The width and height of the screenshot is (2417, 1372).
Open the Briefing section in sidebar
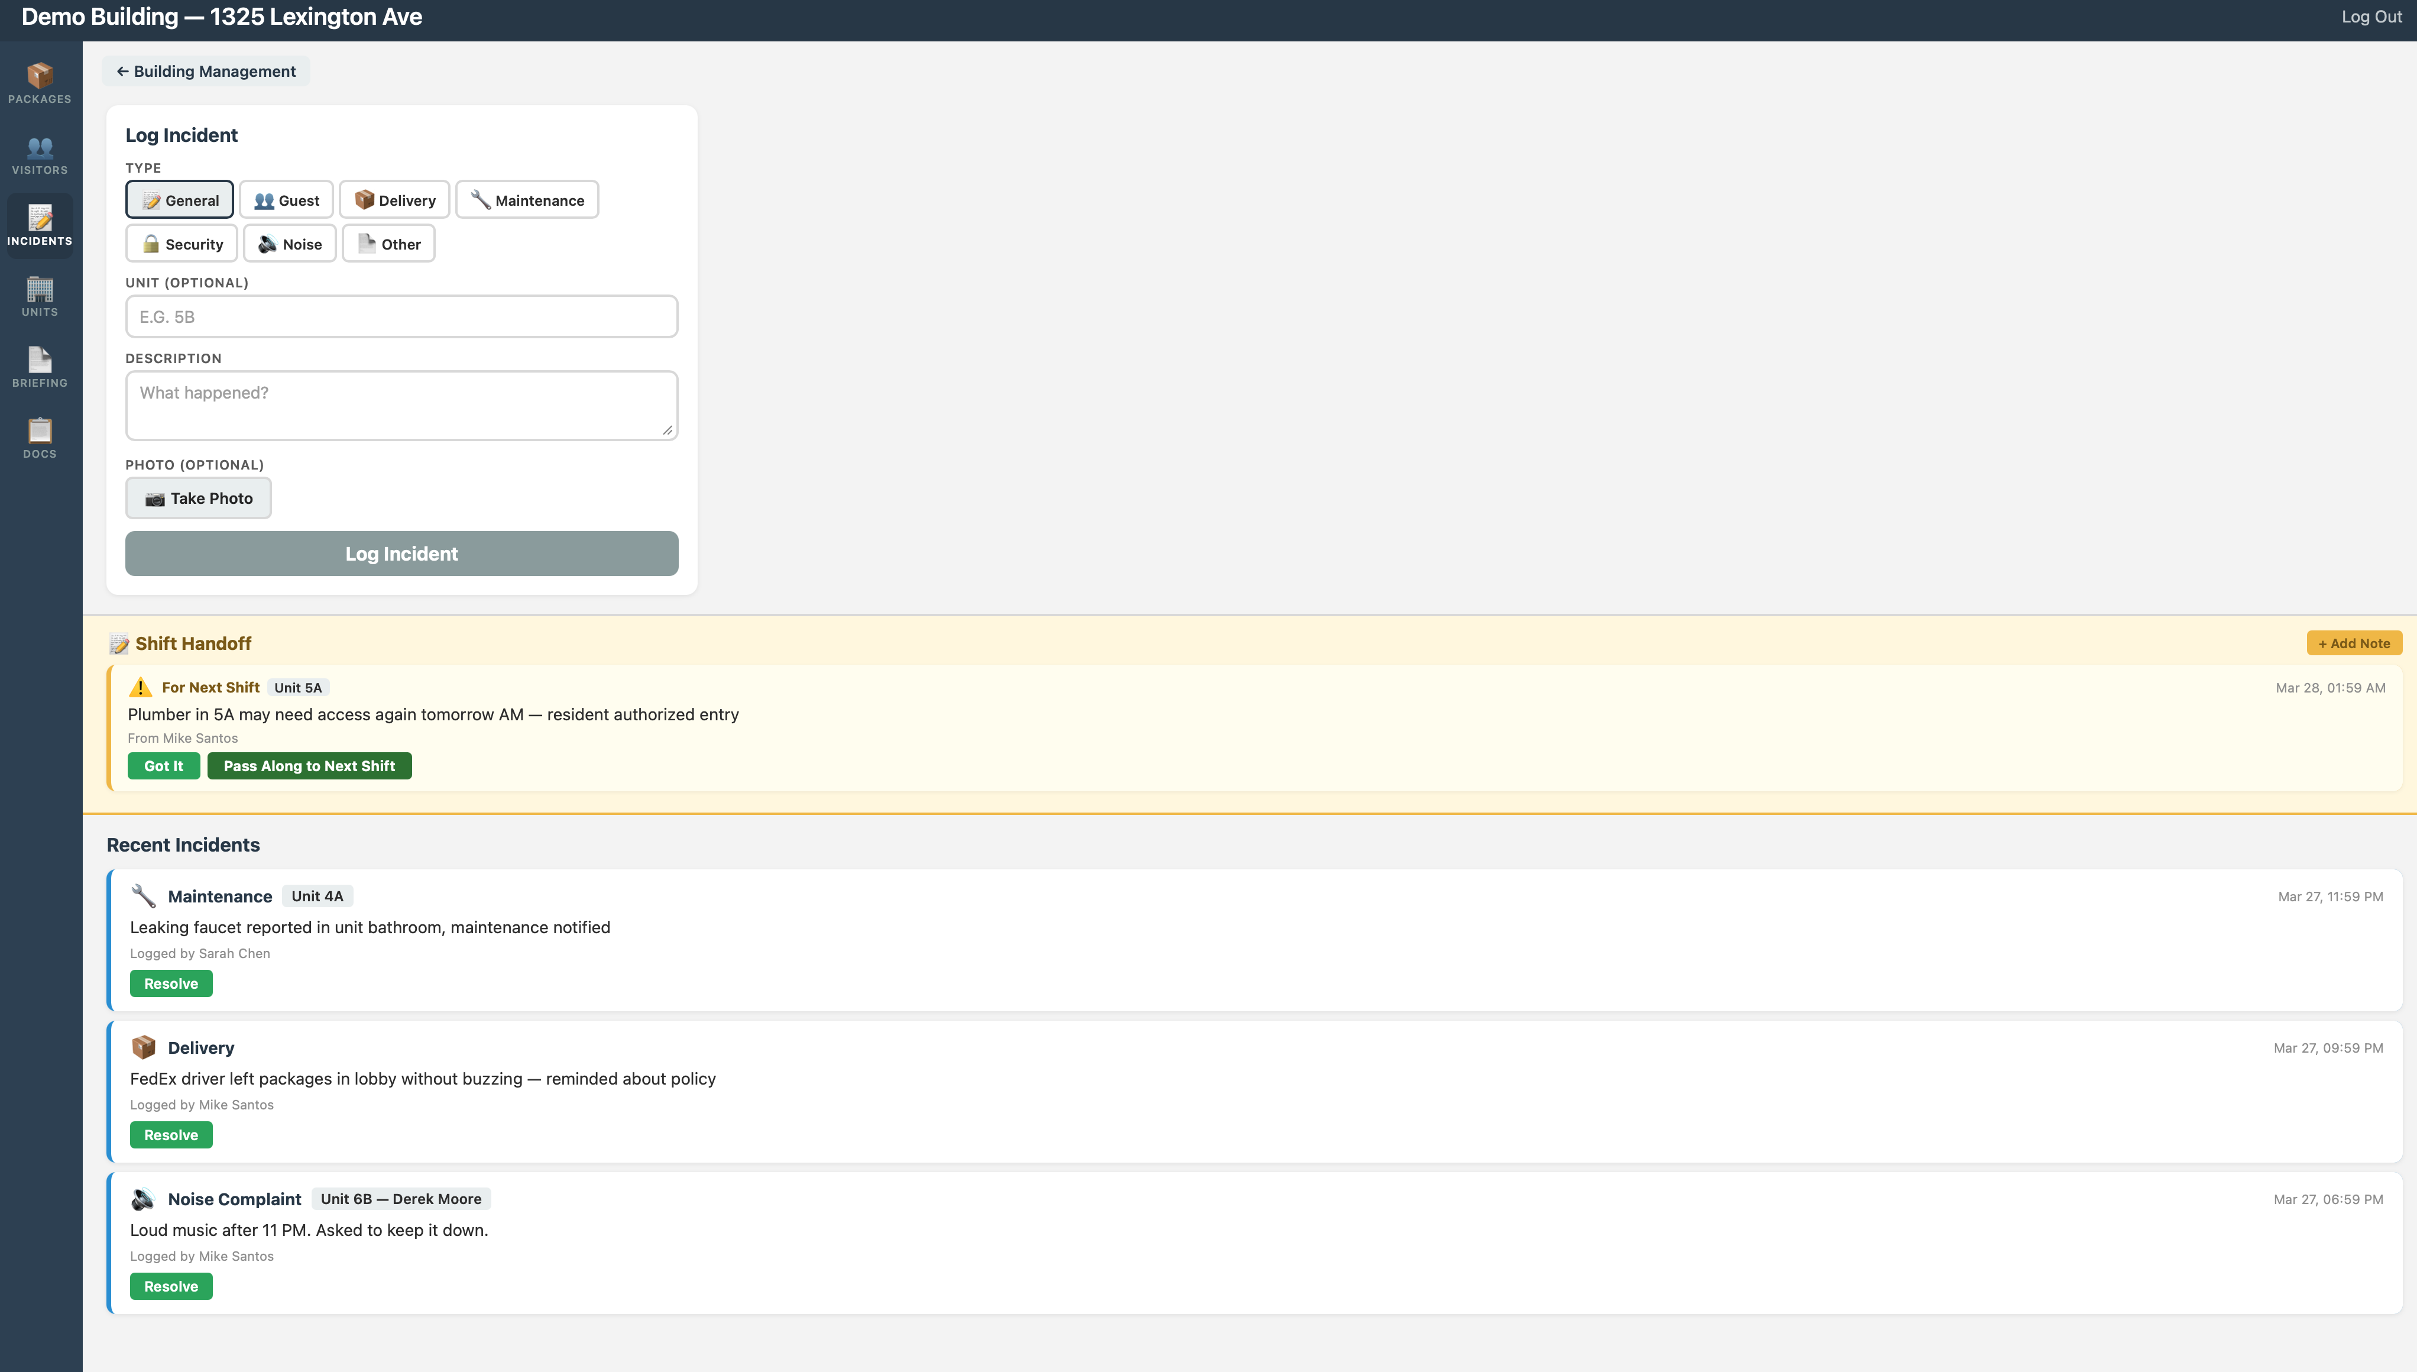point(40,367)
